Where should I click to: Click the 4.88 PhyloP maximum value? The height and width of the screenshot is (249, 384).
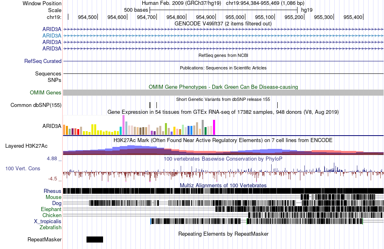point(52,159)
